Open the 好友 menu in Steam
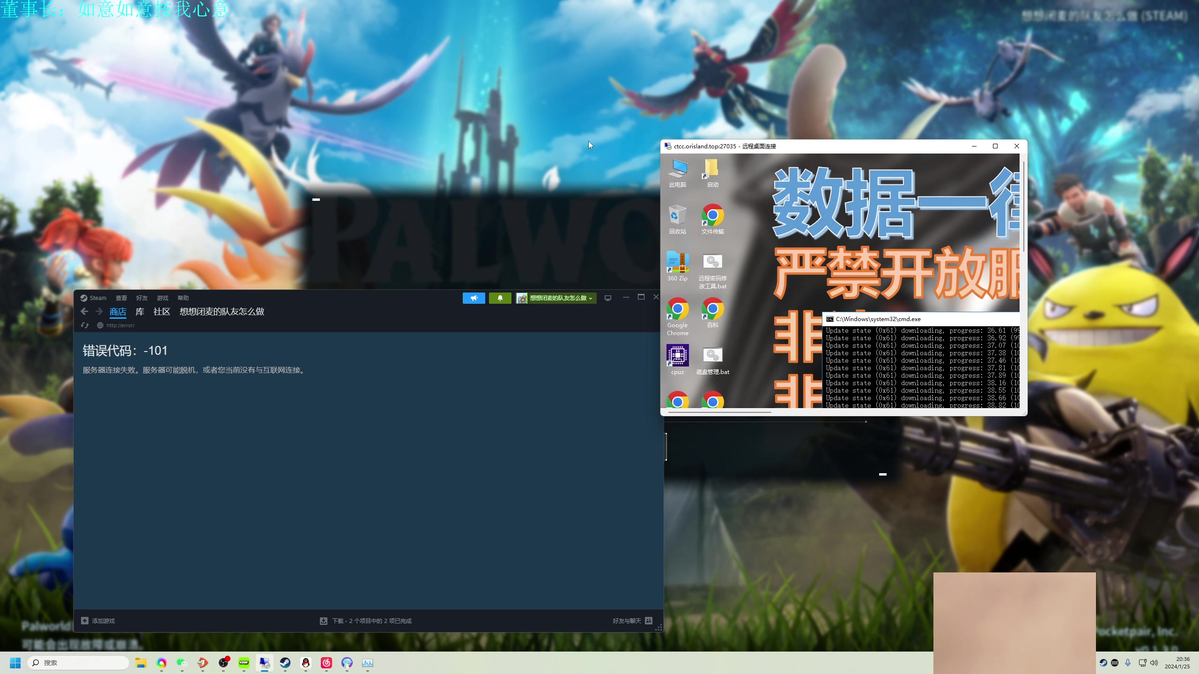 click(x=142, y=298)
